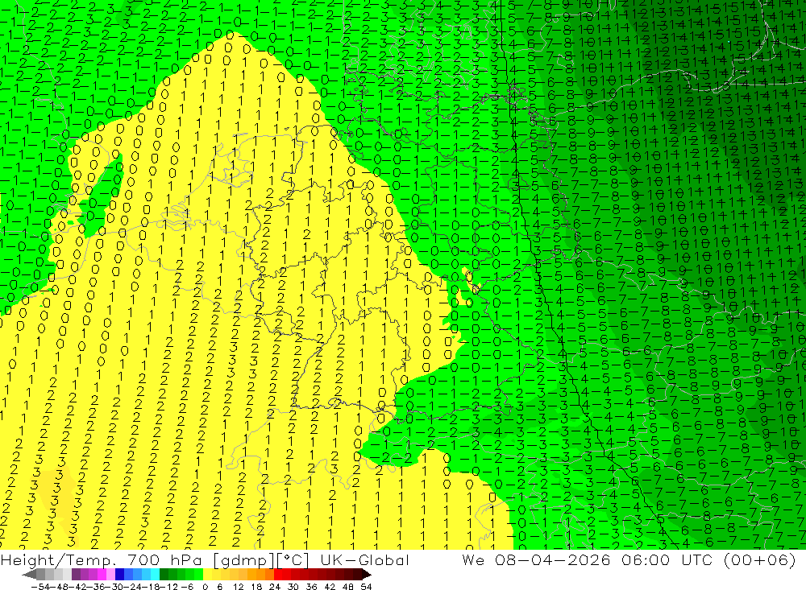
Task: Pick the dark purple swatch in the legend
Action: (x=76, y=574)
